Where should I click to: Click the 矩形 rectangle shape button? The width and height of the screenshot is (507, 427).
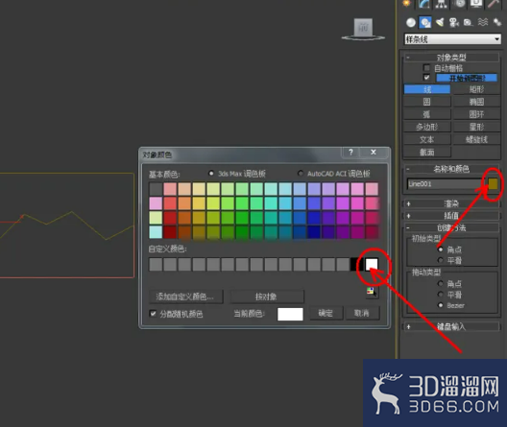coord(476,89)
